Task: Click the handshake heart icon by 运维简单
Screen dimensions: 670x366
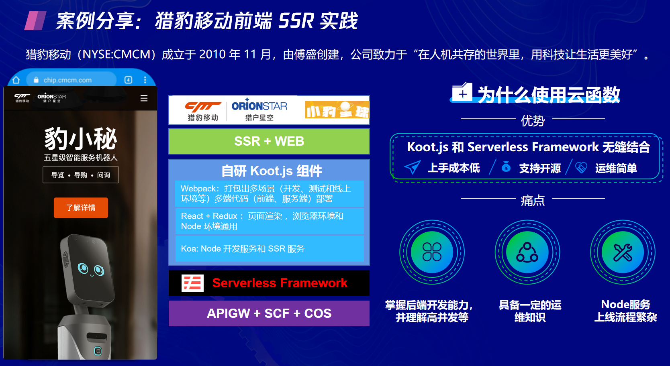Action: (581, 167)
